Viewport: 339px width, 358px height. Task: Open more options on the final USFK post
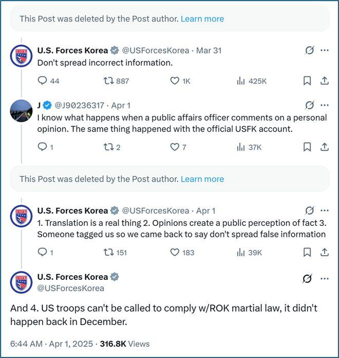click(x=325, y=278)
